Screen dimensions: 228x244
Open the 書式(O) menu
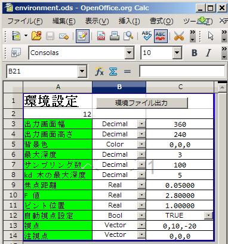[161, 21]
